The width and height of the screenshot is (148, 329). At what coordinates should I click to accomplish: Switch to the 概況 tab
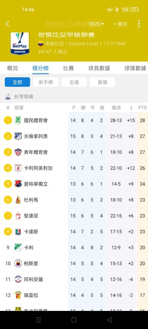[12, 68]
